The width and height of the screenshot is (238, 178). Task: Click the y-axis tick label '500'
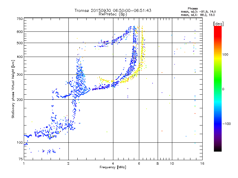click(x=20, y=43)
